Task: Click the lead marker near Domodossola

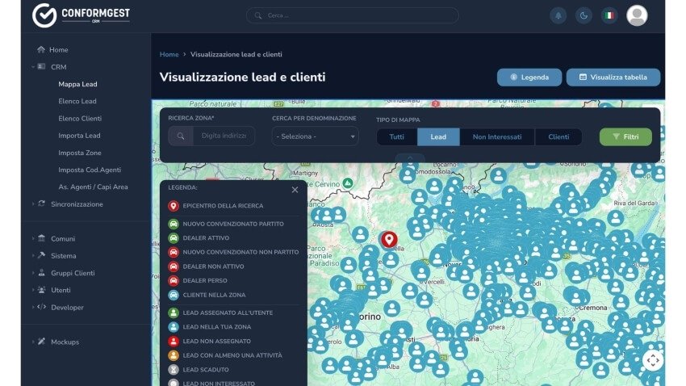Action: point(408,175)
